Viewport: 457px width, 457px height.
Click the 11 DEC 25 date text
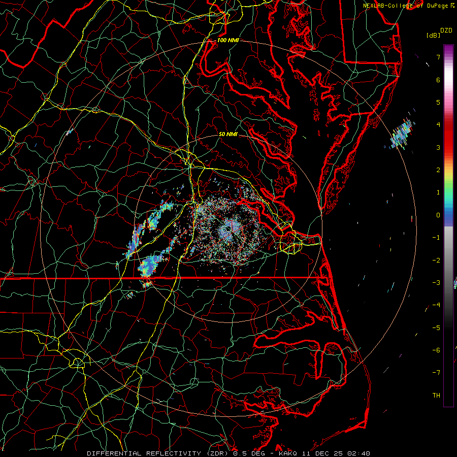click(322, 453)
